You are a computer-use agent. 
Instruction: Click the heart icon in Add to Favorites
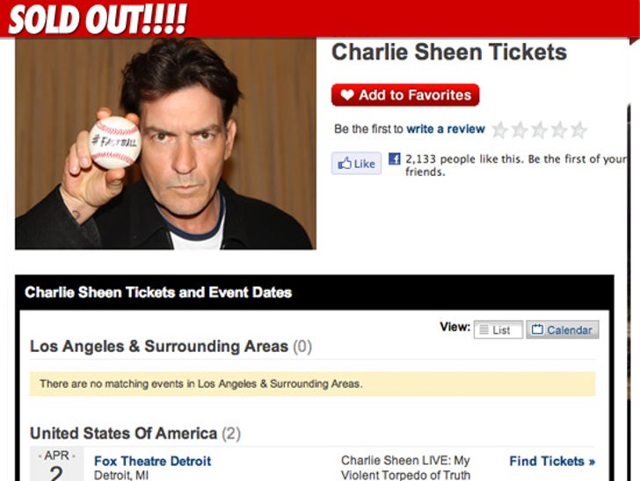(347, 95)
